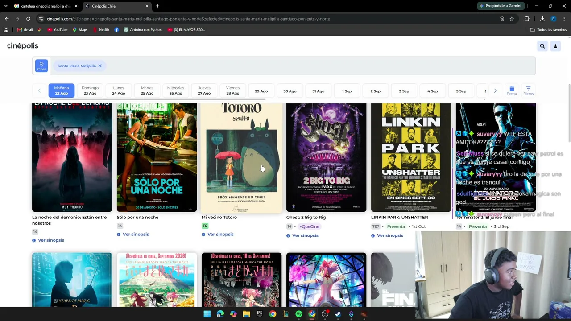Open Linkin Park Unshatter poster
Viewport: 571px width, 321px height.
point(411,157)
